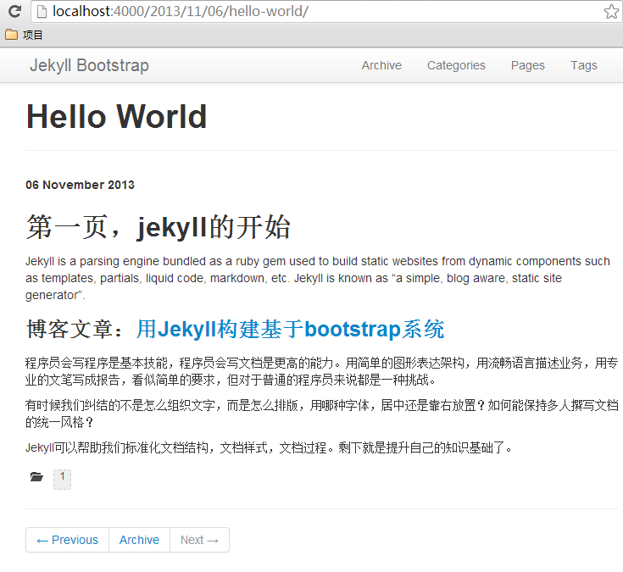
Task: Click the category tag labeled 1
Action: tap(62, 478)
